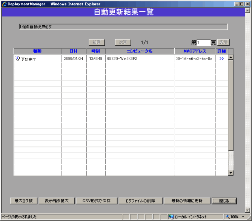Open the 100% zoom level dropdown arrow

point(243,217)
